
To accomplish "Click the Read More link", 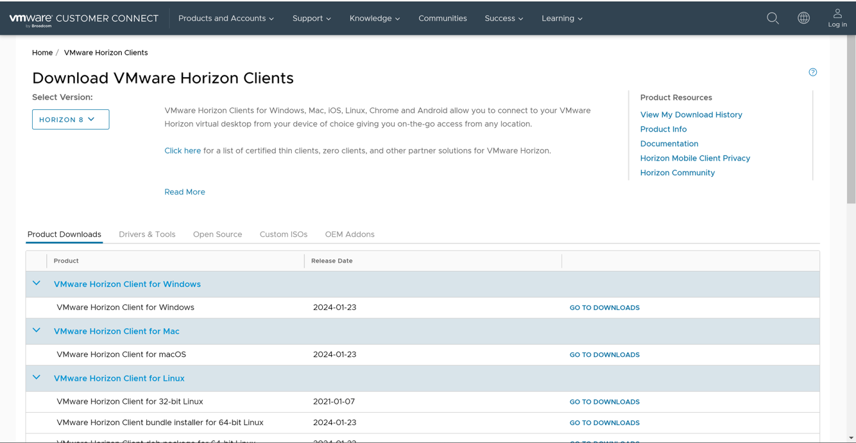I will coord(184,192).
